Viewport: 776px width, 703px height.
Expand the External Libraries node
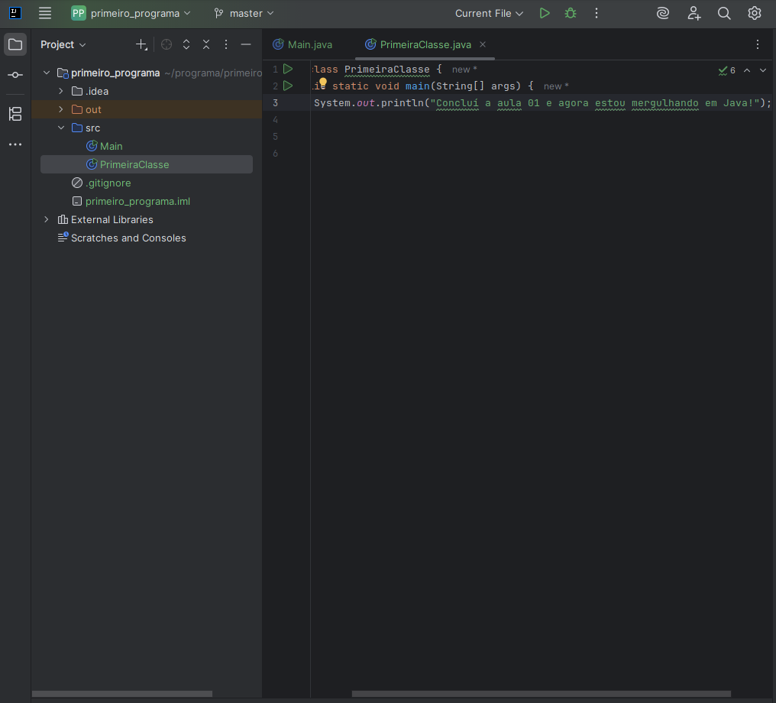coord(47,219)
